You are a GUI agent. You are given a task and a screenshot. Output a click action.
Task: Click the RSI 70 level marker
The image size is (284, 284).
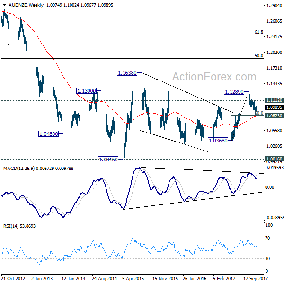click(x=267, y=238)
